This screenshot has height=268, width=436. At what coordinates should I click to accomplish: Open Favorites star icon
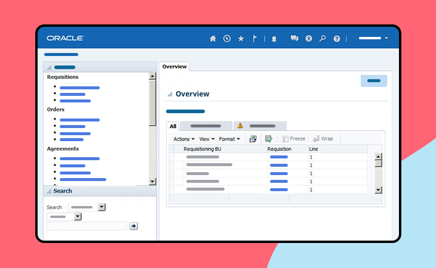click(241, 39)
